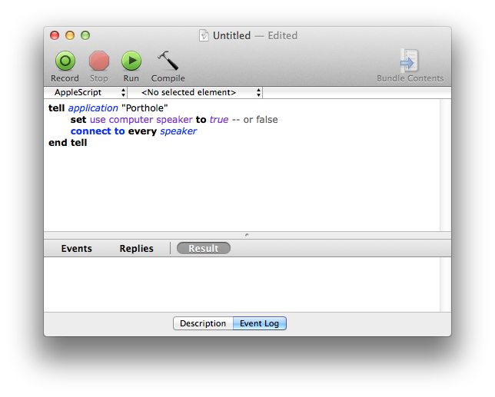Run the script with the Run icon
The height and width of the screenshot is (397, 495).
[131, 61]
